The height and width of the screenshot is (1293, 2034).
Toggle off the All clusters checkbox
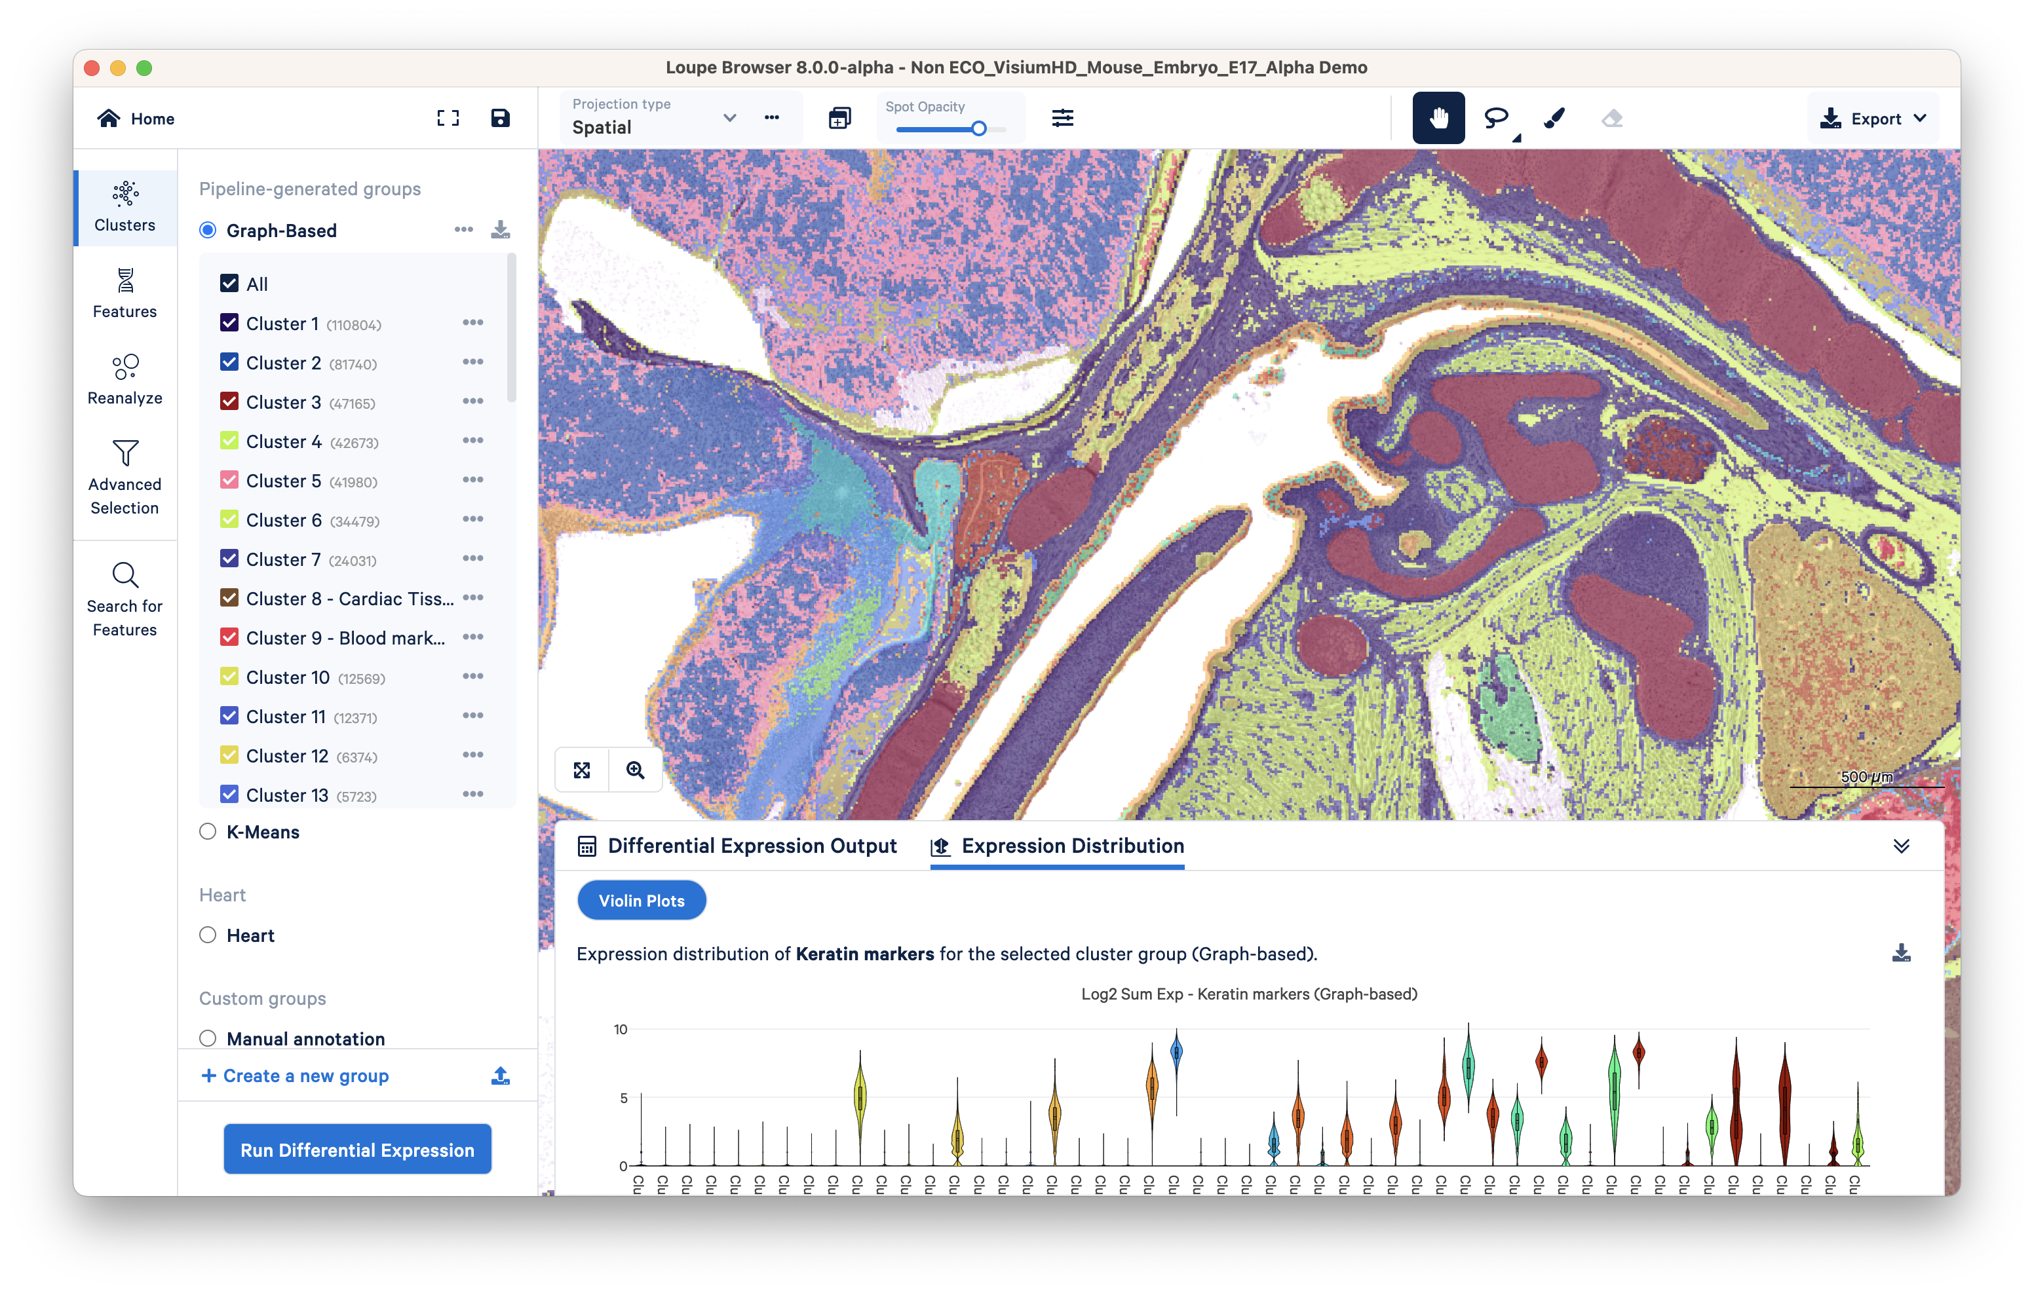point(229,283)
